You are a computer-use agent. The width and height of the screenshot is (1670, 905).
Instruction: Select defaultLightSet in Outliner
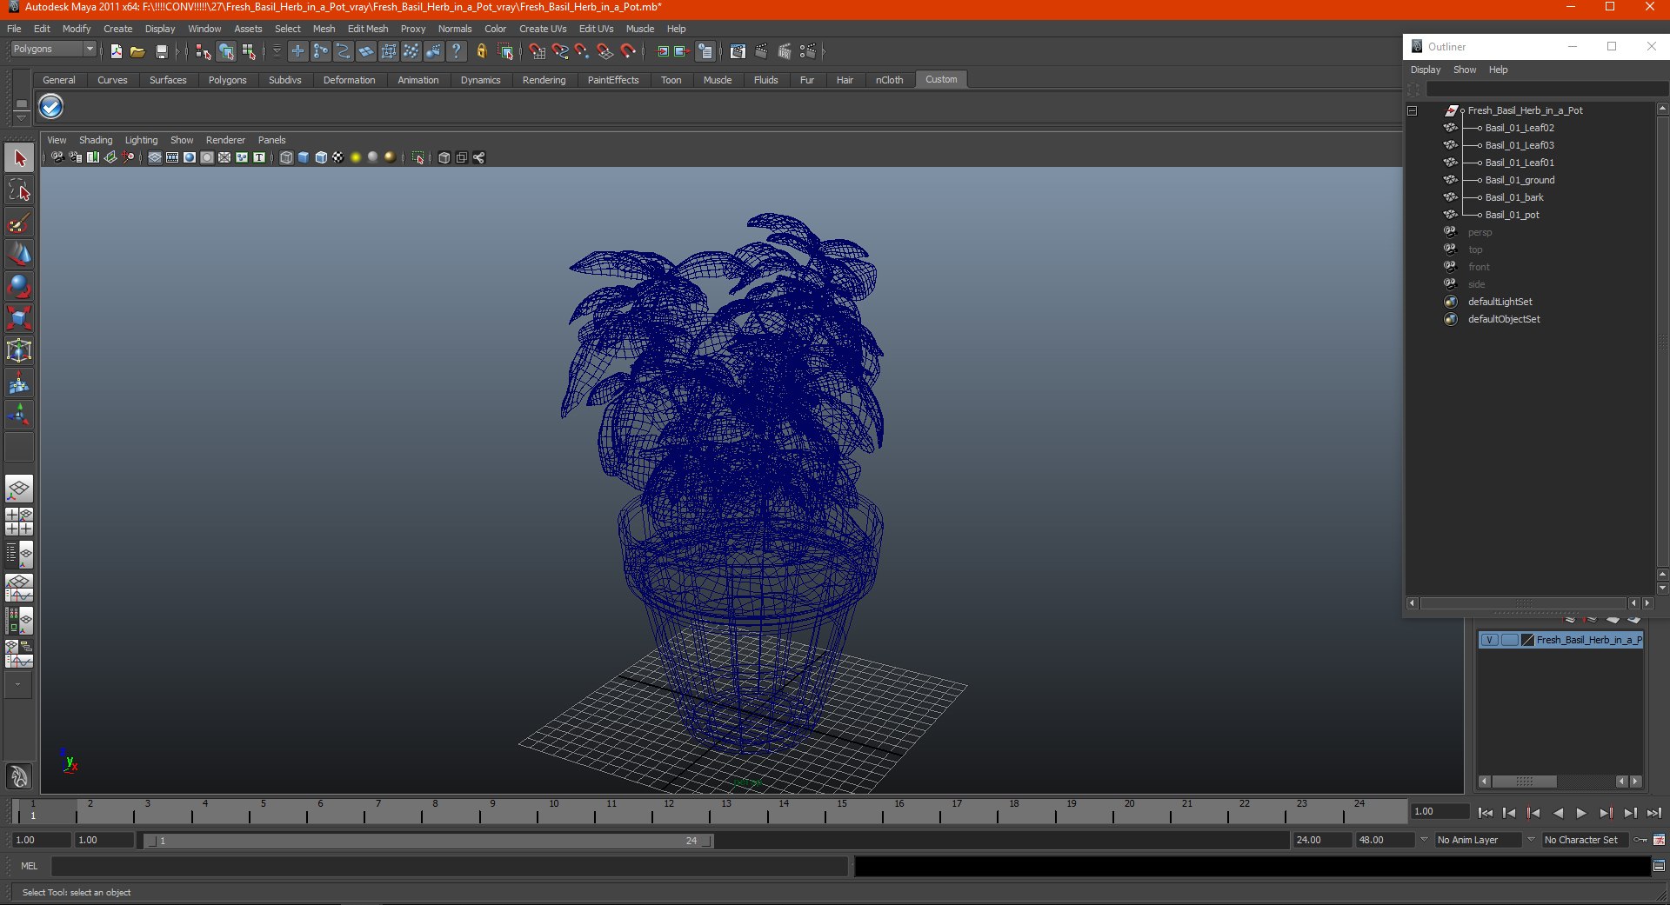(1500, 302)
